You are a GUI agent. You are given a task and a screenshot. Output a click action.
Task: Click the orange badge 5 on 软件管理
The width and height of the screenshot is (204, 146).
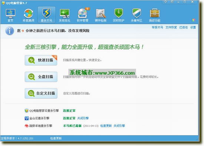88,9
